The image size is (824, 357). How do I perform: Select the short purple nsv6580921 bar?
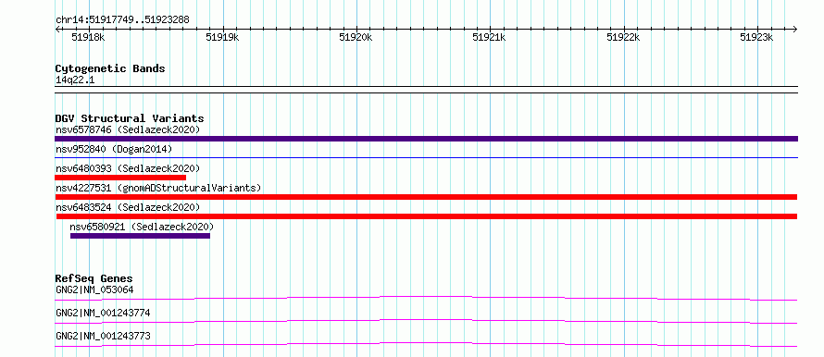(141, 236)
